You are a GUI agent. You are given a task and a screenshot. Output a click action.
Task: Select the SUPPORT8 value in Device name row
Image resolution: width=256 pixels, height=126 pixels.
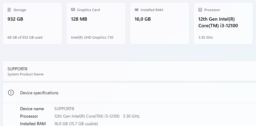(64, 109)
